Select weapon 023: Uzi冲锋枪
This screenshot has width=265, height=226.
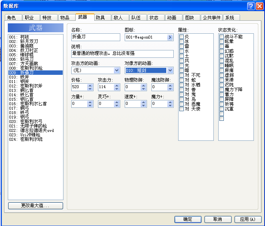click(x=36, y=135)
